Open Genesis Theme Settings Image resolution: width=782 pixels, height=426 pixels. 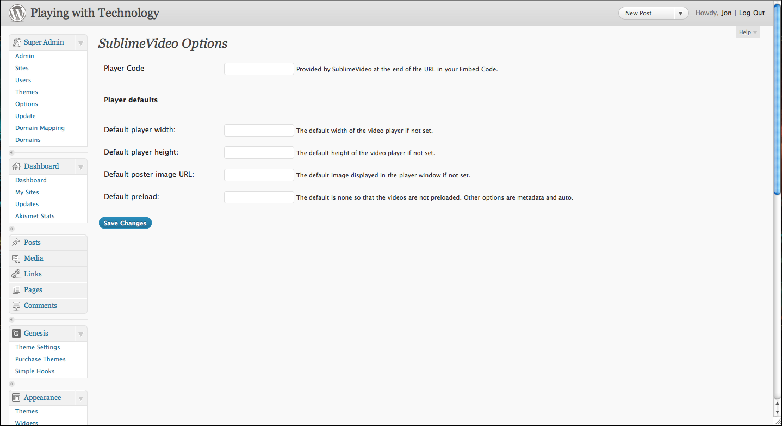pyautogui.click(x=38, y=347)
